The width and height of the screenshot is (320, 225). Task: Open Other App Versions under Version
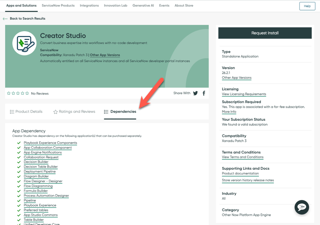pyautogui.click(x=237, y=78)
